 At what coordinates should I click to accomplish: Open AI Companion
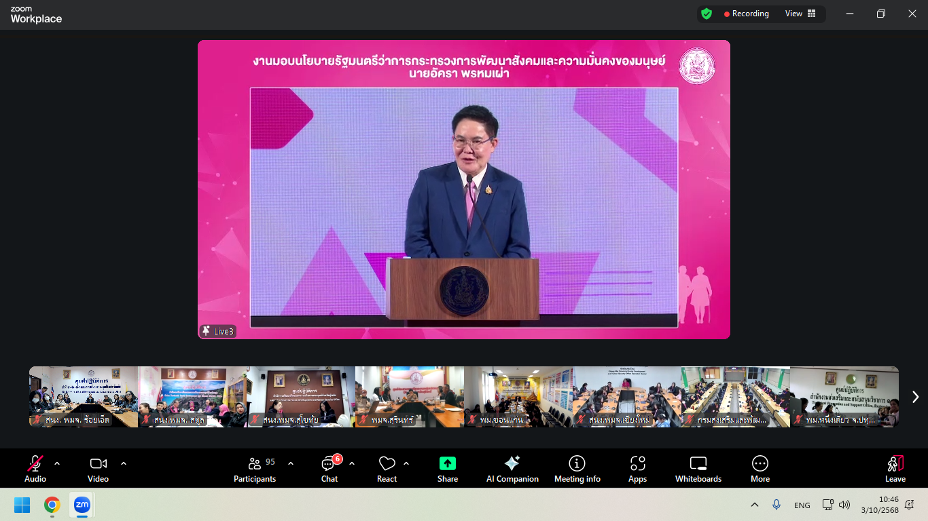coord(512,467)
